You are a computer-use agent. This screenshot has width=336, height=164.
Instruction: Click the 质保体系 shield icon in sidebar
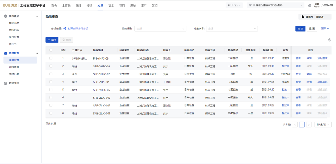point(6,16)
